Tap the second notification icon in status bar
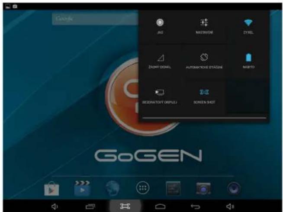283x212 pixels. point(15,6)
